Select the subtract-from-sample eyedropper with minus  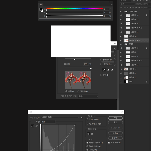coord(112,70)
